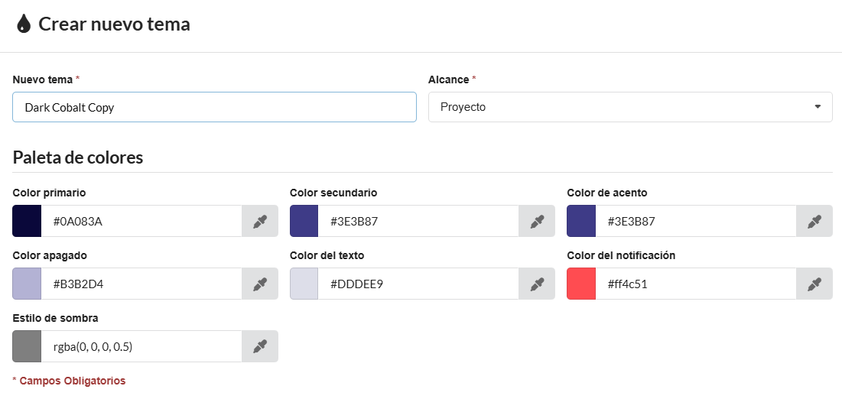Click the Color apagado label
Image resolution: width=842 pixels, height=399 pixels.
tap(50, 255)
